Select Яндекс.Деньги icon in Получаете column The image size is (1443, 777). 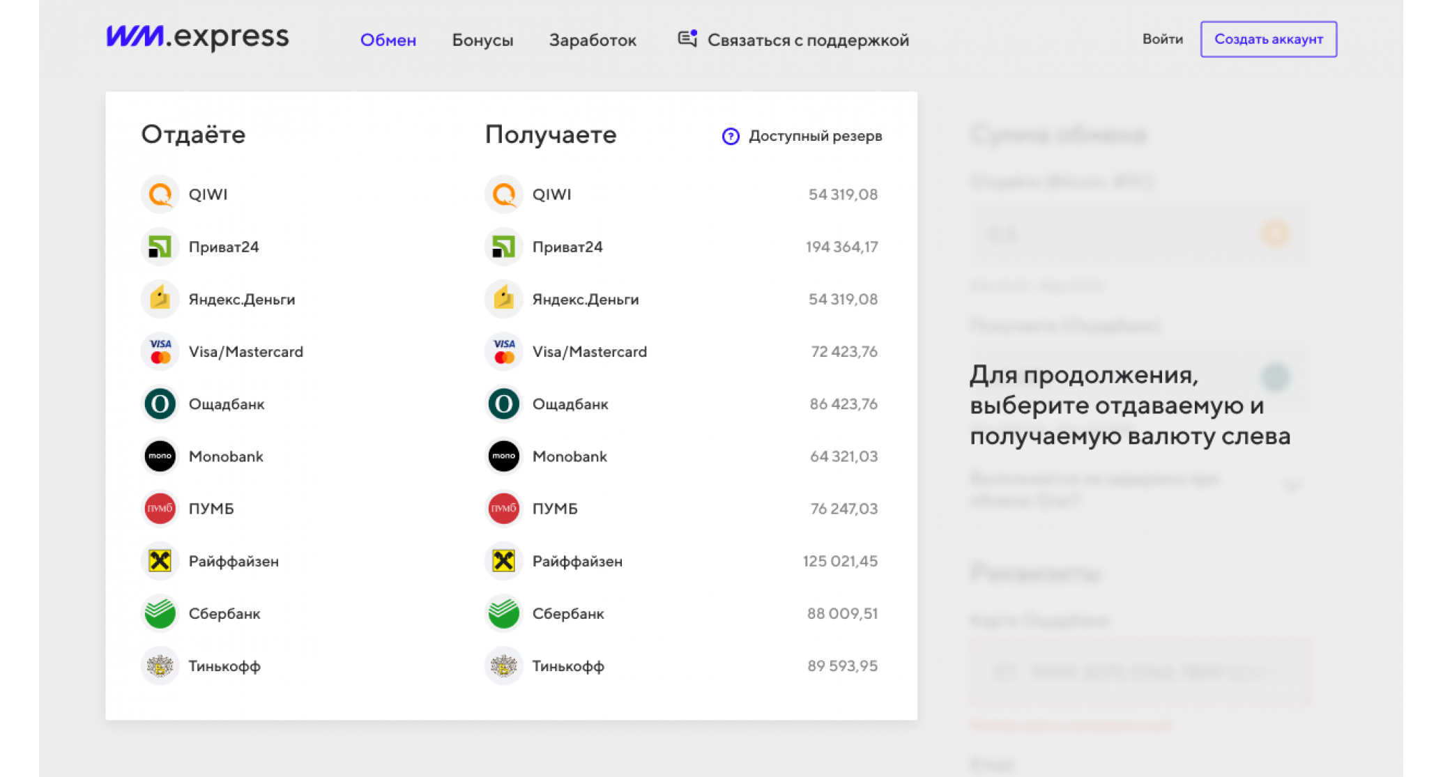click(x=504, y=299)
